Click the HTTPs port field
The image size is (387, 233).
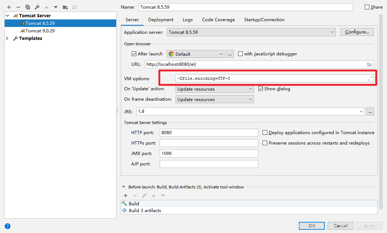pyautogui.click(x=209, y=143)
